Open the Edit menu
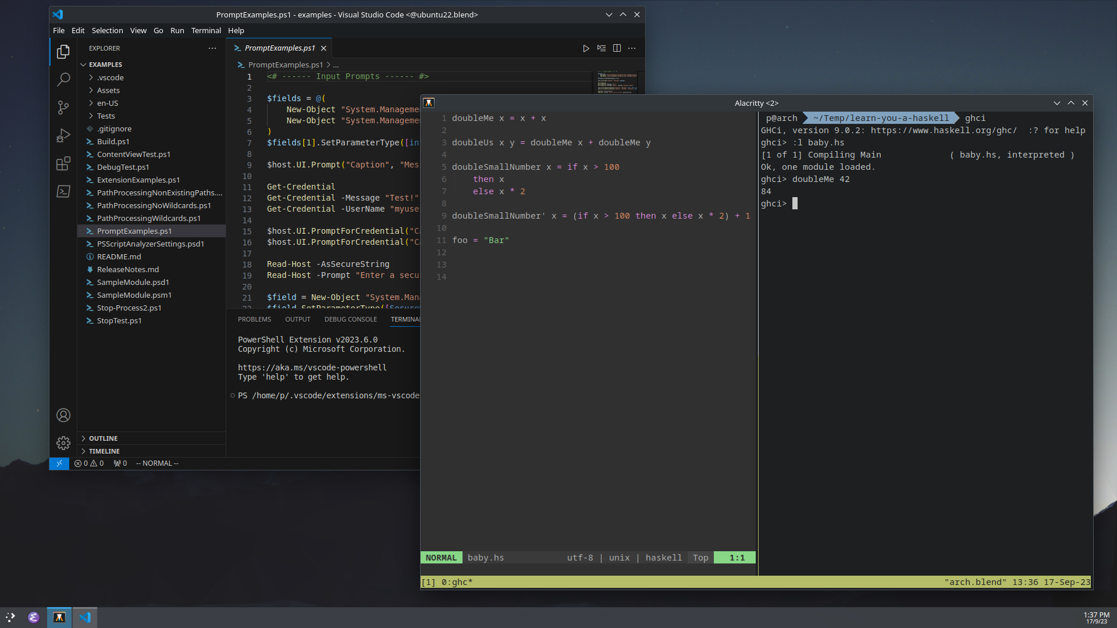1117x628 pixels. (x=78, y=30)
